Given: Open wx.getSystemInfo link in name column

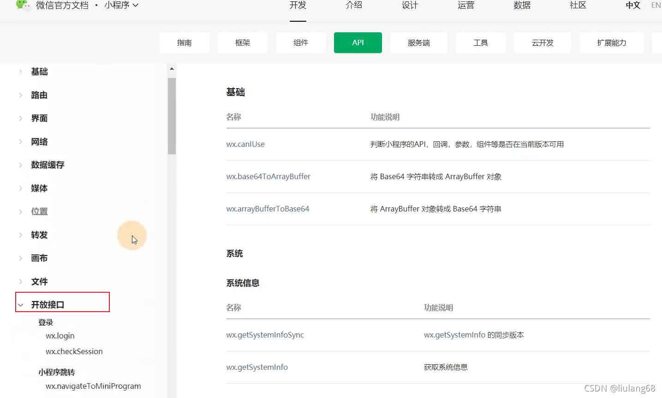Looking at the screenshot, I should pos(257,367).
